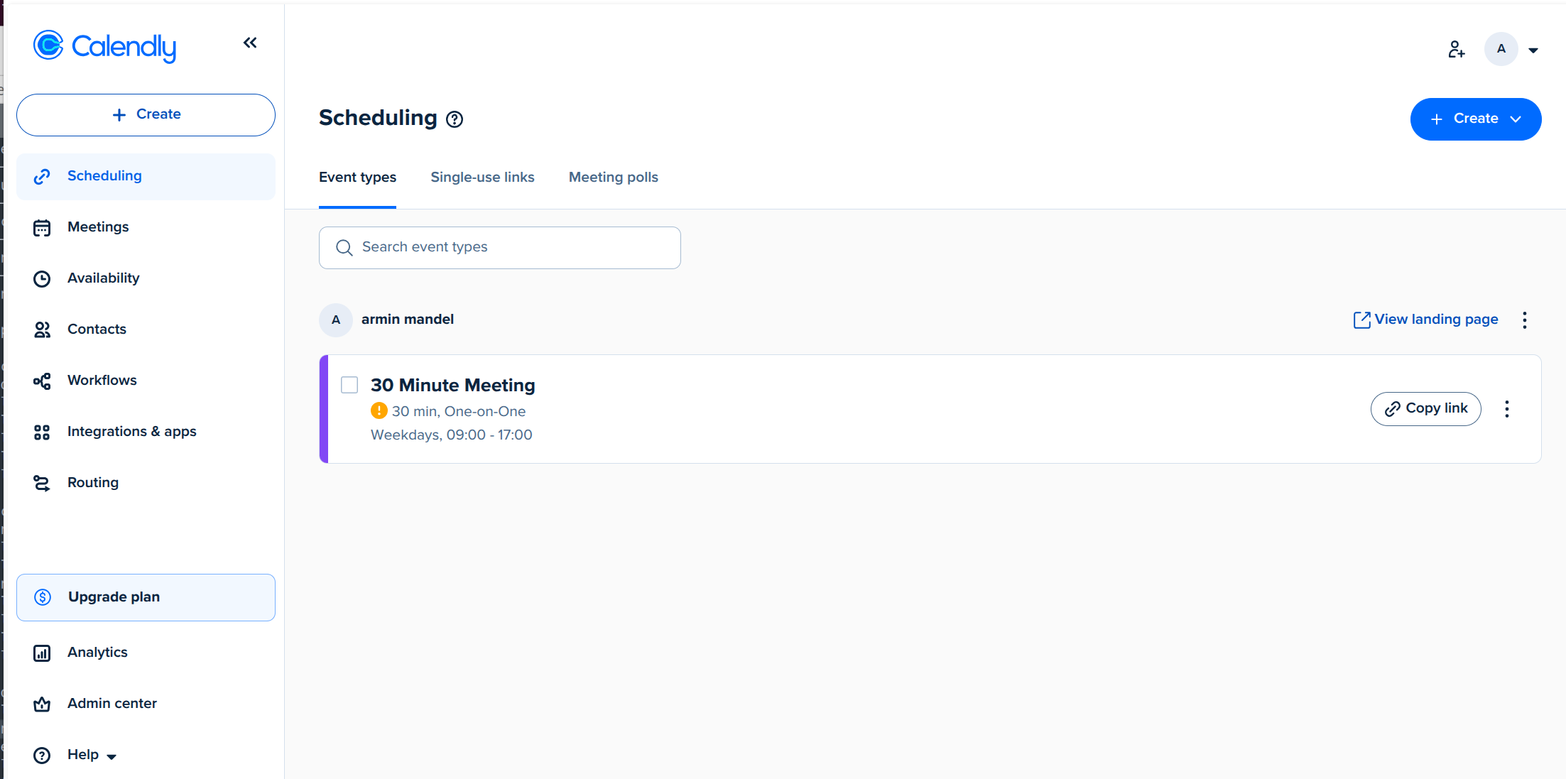Open the Admin center
The height and width of the screenshot is (779, 1566).
[x=112, y=703]
